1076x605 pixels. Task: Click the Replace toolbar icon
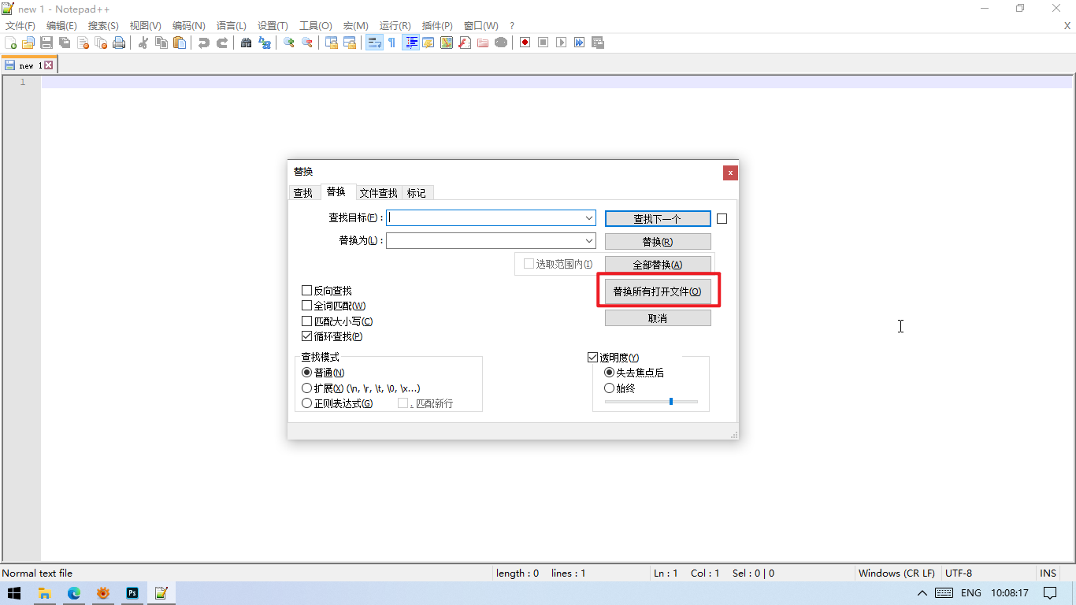(x=265, y=43)
